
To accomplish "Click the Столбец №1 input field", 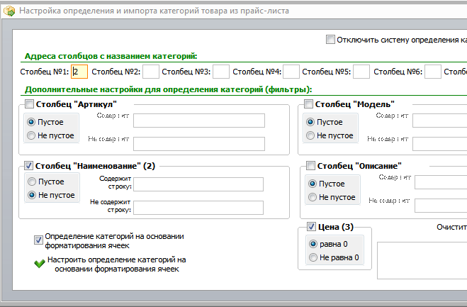I will pos(79,72).
